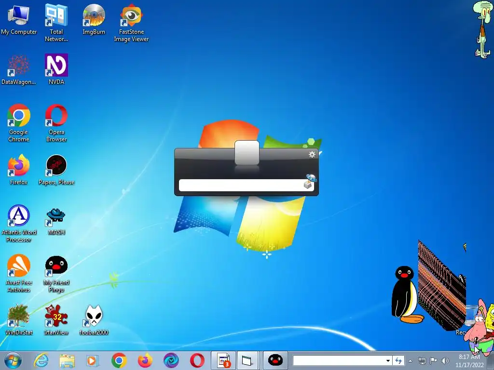Open Windows Media Player from the taskbar
Viewport: 494px width, 370px height.
click(93, 360)
